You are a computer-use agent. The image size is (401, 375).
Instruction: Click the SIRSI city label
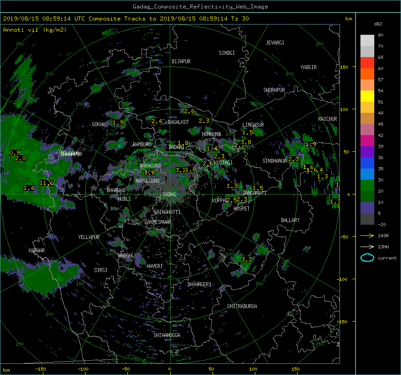coord(101,270)
